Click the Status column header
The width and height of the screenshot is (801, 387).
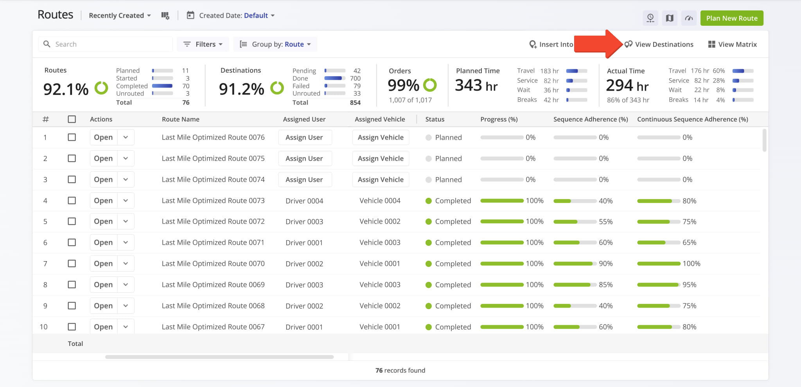[x=435, y=119]
